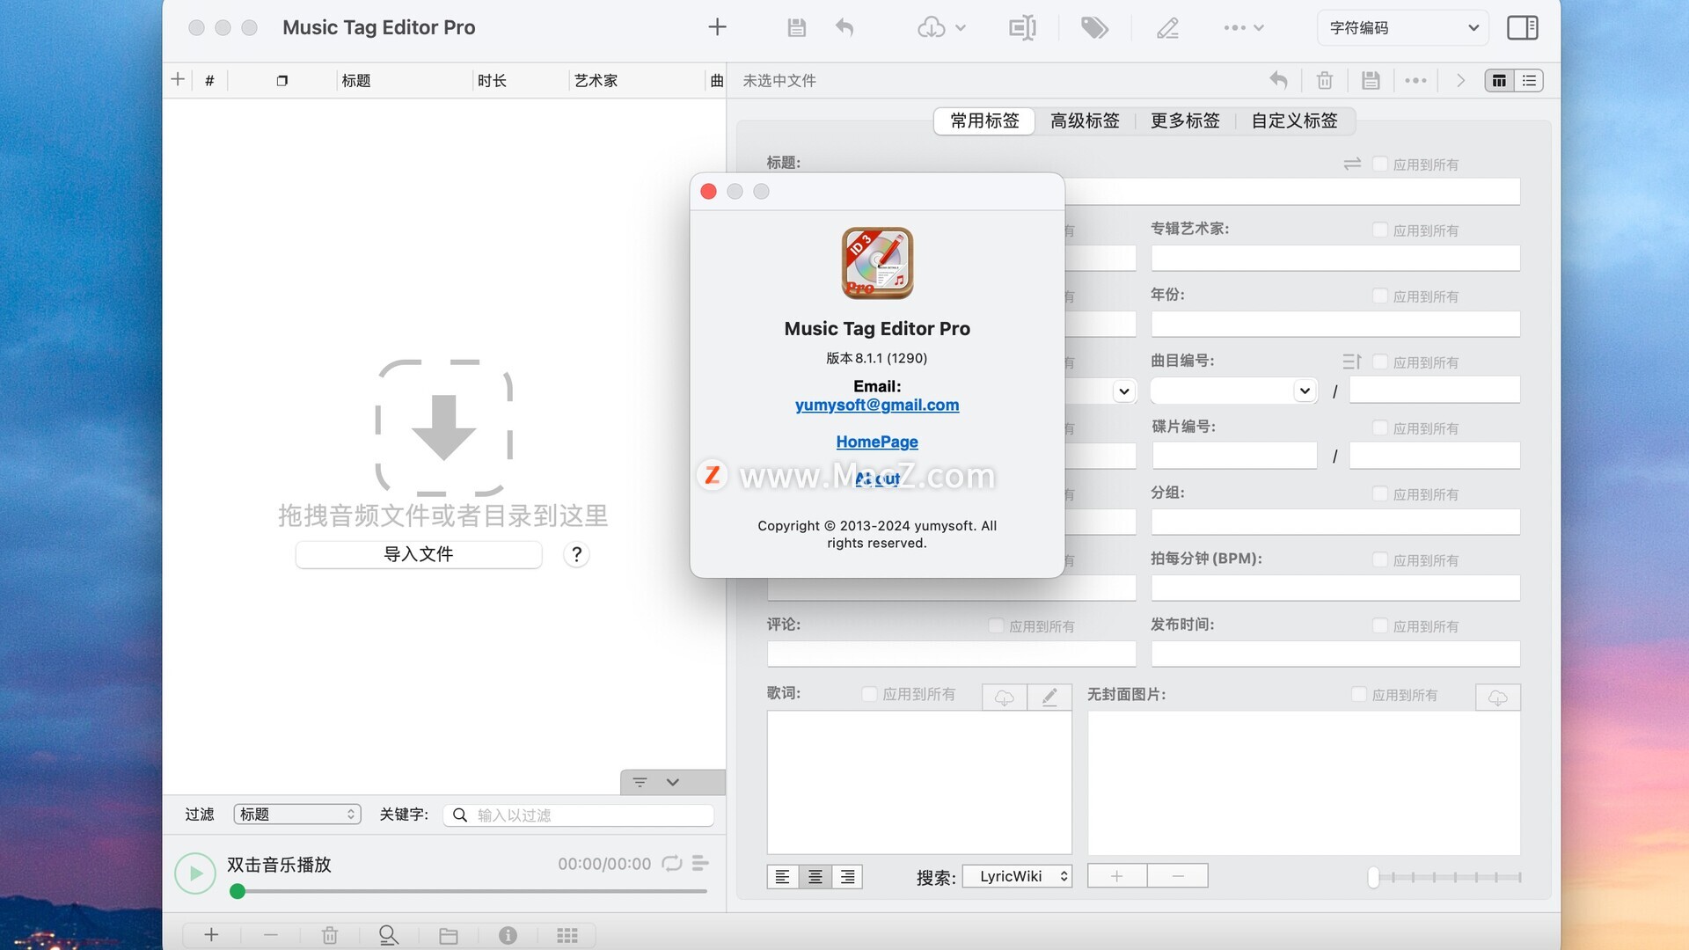Click the ellipsis icon in the tag editor header
The image size is (1689, 950).
tap(1415, 80)
